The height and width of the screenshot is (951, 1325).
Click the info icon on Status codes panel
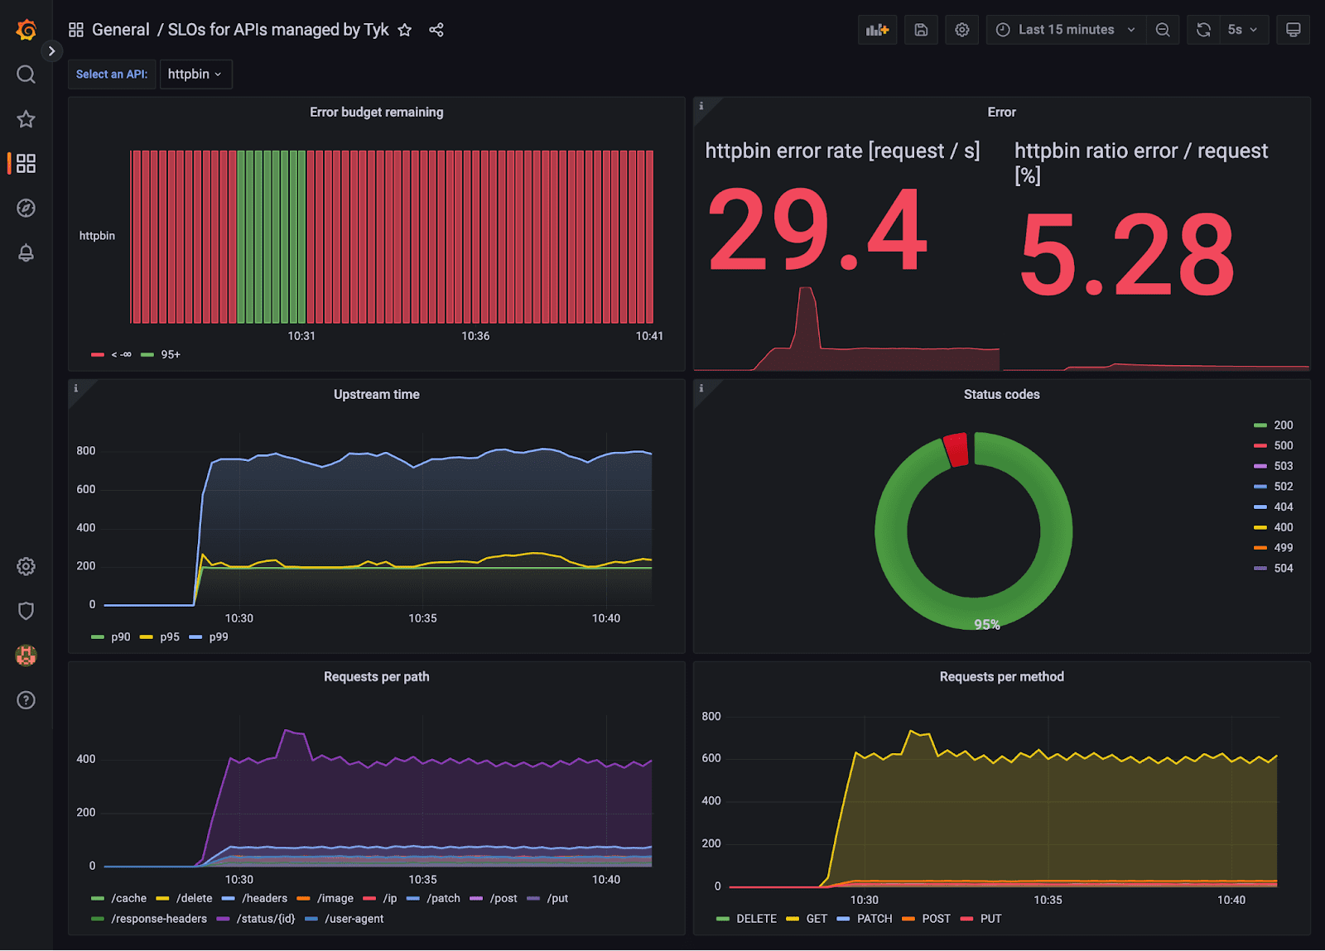point(701,387)
